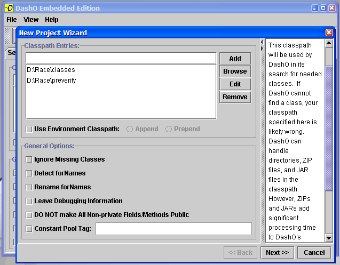The image size is (340, 265).
Task: Check Leave Debugging Information
Action: coord(29,202)
